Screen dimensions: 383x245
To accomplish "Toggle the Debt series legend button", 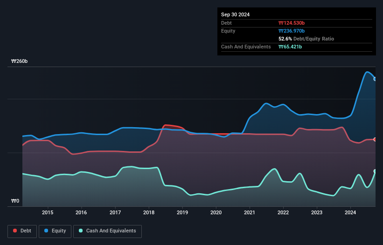I will pyautogui.click(x=22, y=231).
